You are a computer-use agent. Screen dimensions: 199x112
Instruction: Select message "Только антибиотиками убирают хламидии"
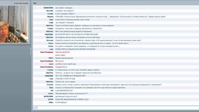click(85, 26)
